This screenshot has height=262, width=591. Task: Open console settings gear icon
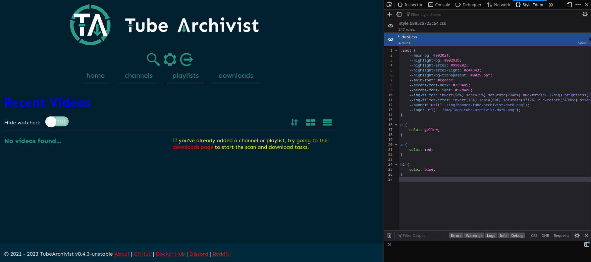click(x=577, y=236)
